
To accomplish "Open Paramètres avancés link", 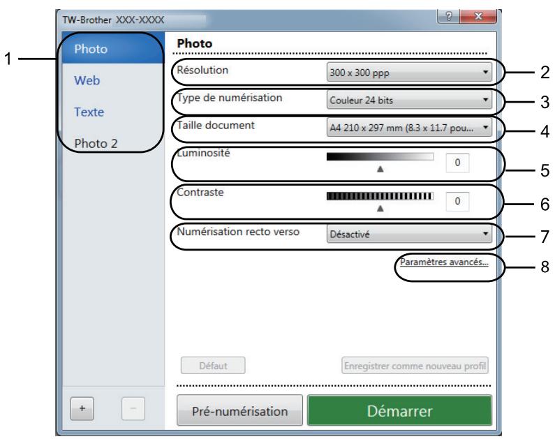I will [444, 262].
